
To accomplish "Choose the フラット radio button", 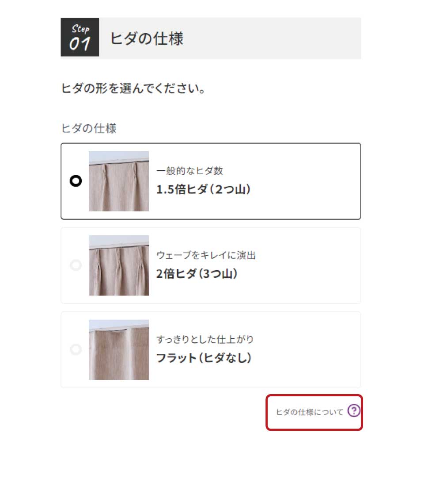I will (x=76, y=349).
